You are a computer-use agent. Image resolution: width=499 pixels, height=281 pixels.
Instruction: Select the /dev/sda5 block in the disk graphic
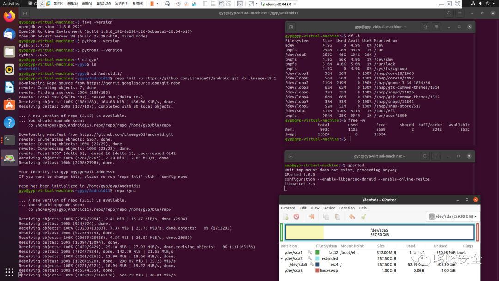[x=379, y=232]
